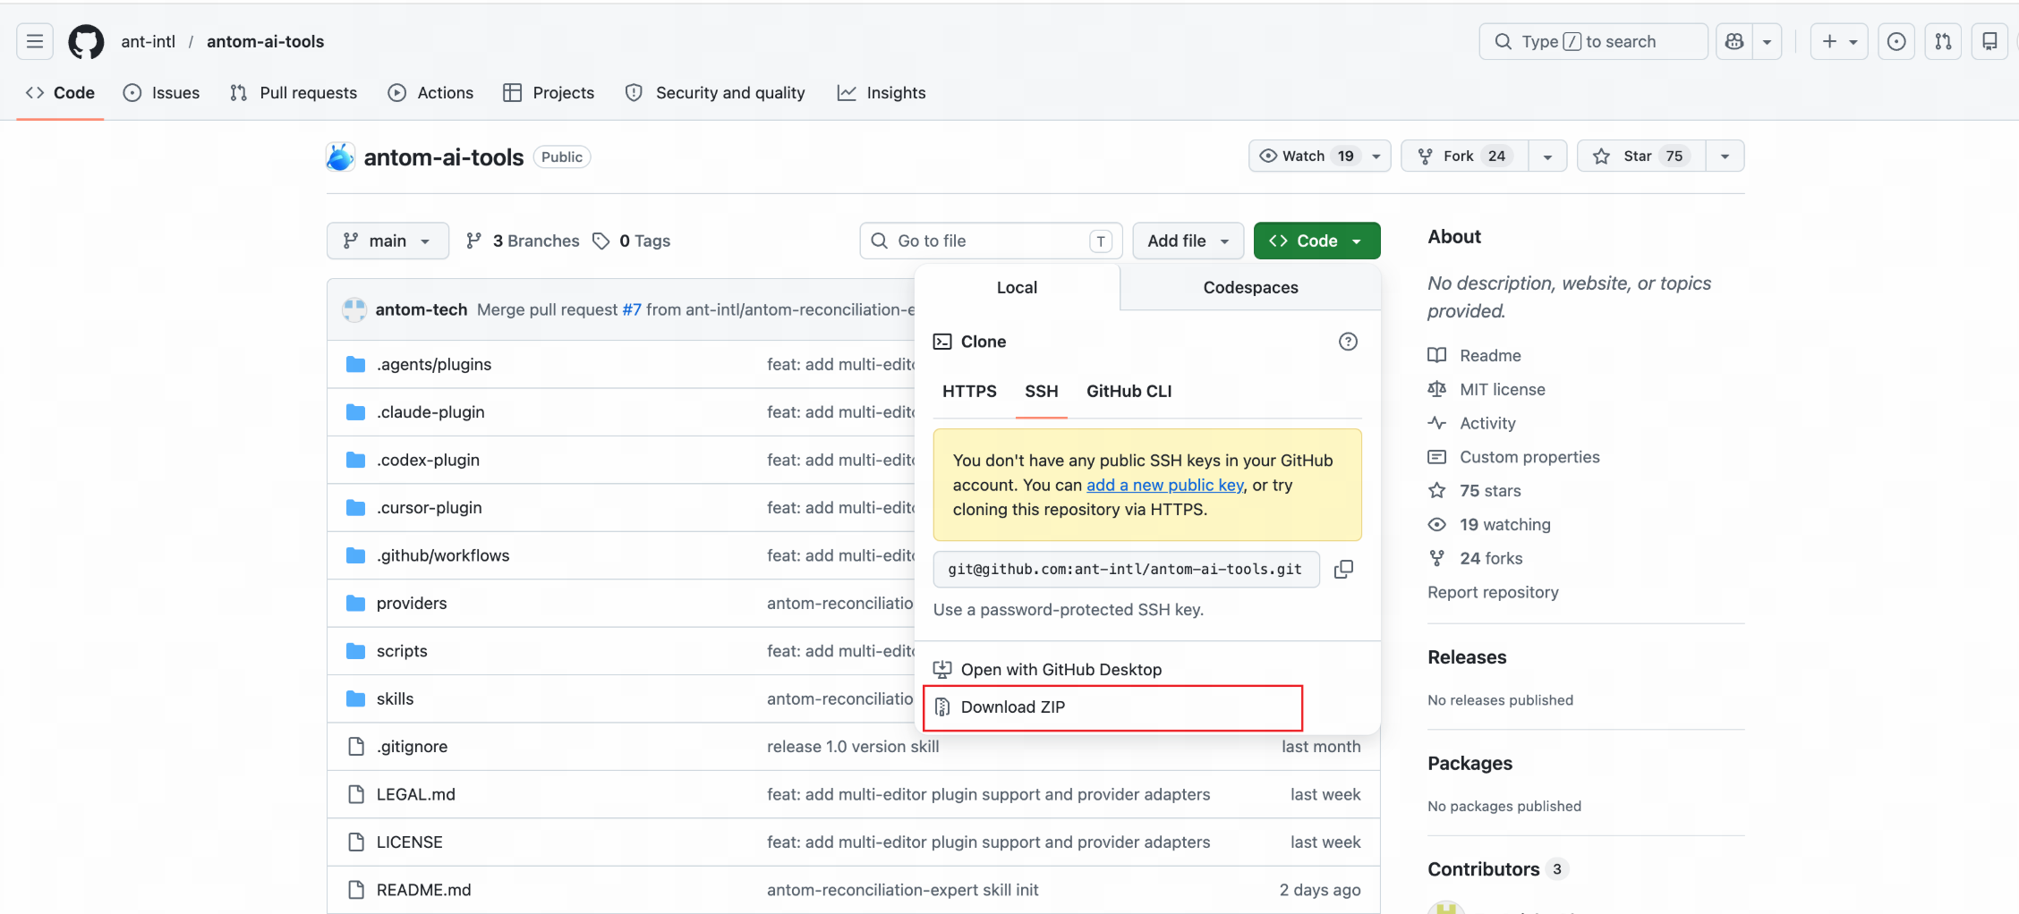This screenshot has width=2019, height=914.
Task: Focus the Type / to search box
Action: (1593, 41)
